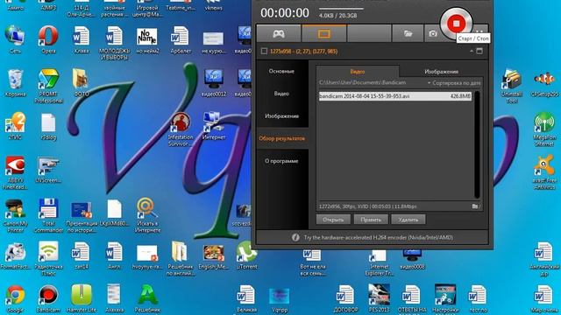561x315 pixels.
Task: Click the info icon beside H.264 tip
Action: click(x=295, y=237)
